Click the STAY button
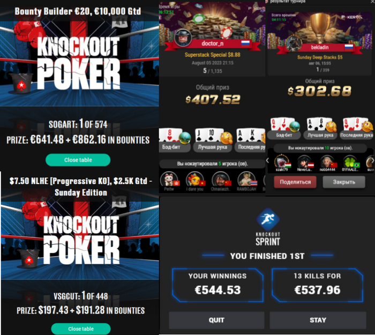The height and width of the screenshot is (335, 375). point(318,320)
